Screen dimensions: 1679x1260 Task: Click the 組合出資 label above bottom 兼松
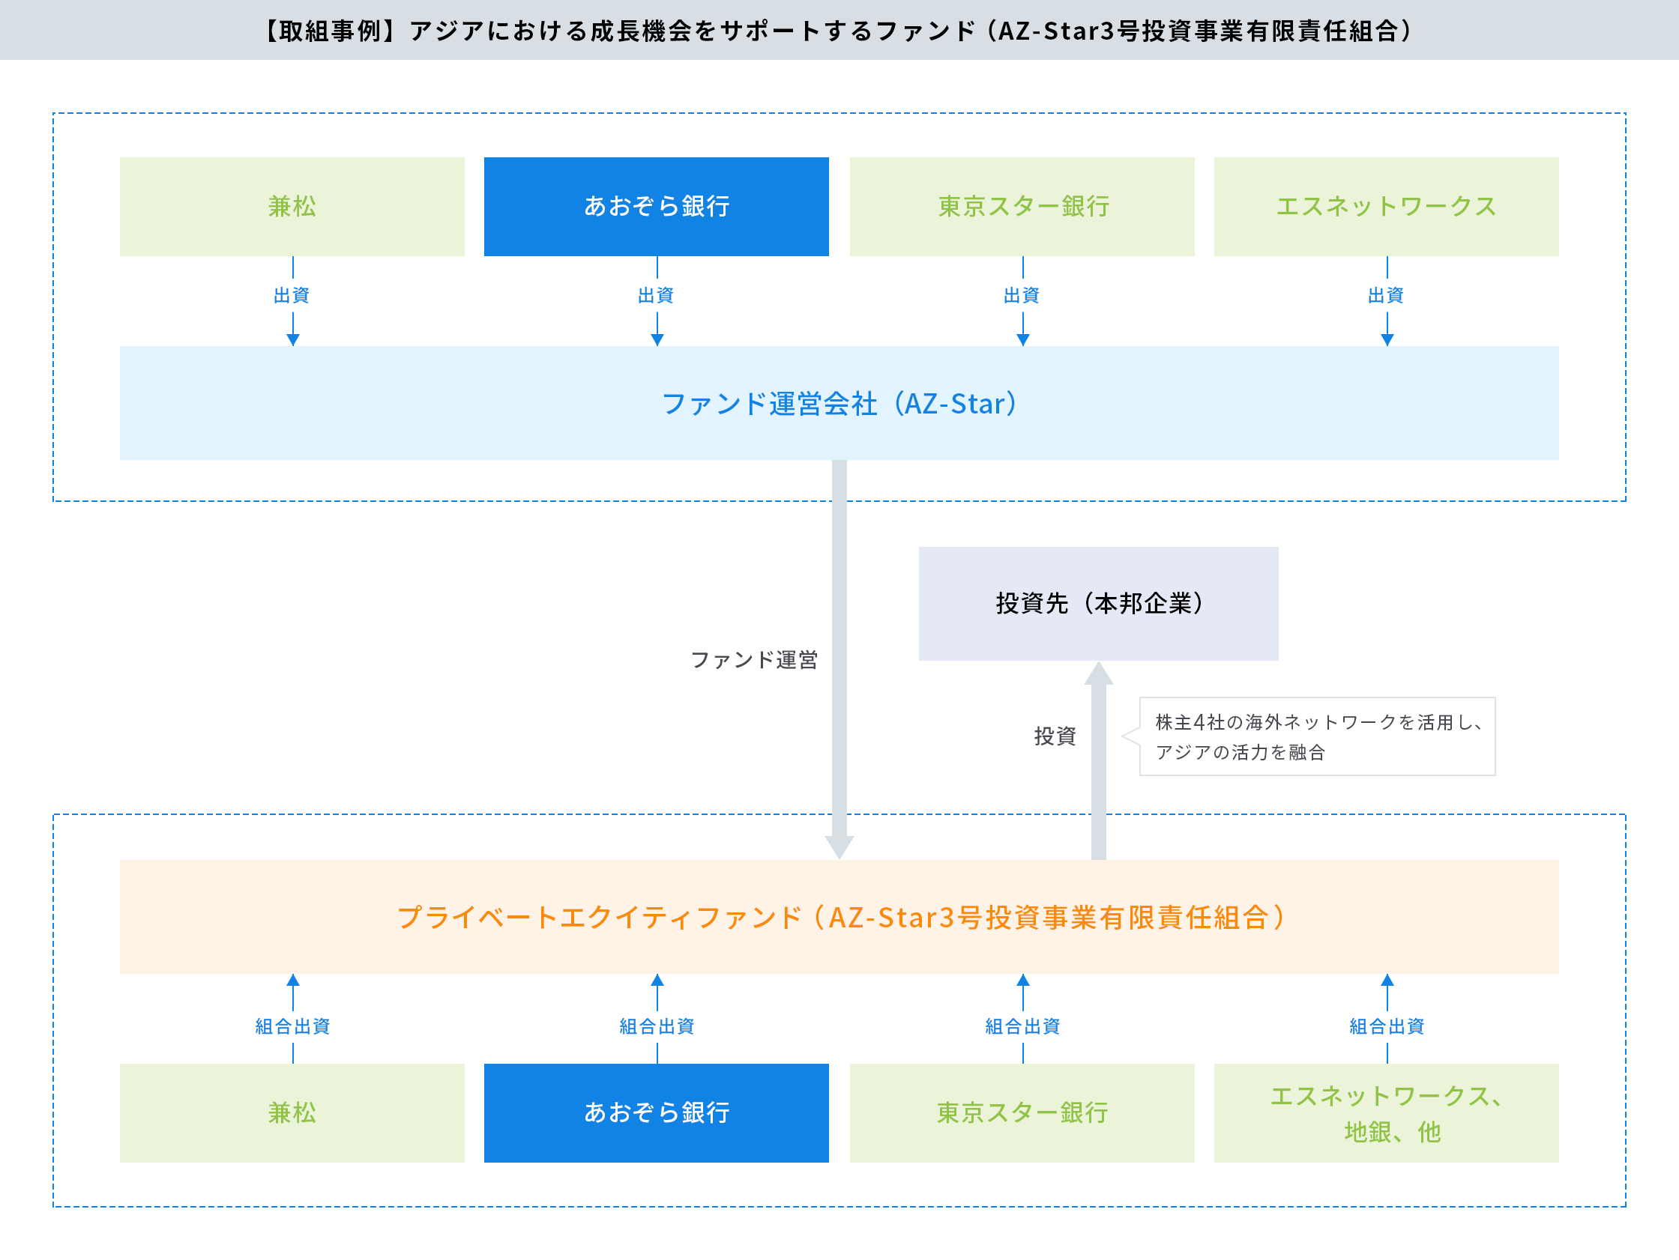tap(292, 1026)
